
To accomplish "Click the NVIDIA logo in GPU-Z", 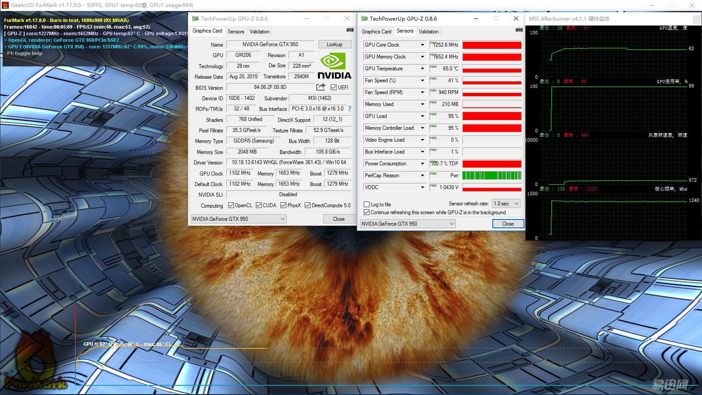I will (x=334, y=66).
